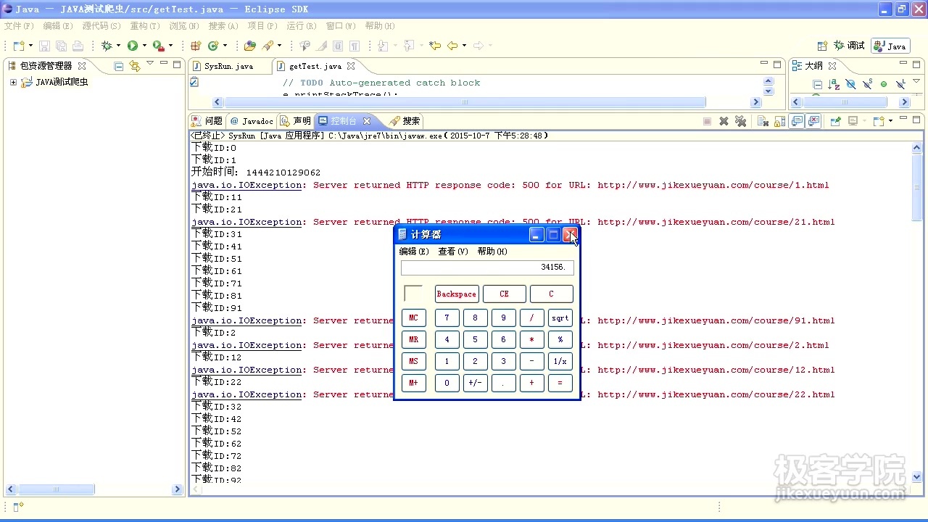Open the Open Console dropdown arrow

pyautogui.click(x=890, y=121)
